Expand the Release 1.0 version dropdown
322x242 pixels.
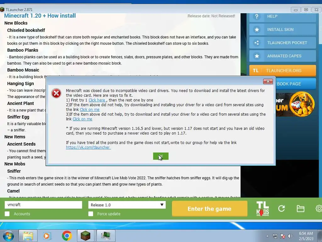click(127, 205)
